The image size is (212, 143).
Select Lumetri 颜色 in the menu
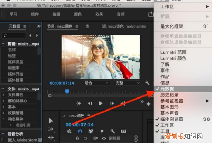[x=183, y=58]
